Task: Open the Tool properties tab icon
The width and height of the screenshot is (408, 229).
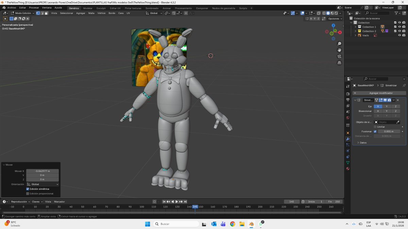Action: coord(348,87)
